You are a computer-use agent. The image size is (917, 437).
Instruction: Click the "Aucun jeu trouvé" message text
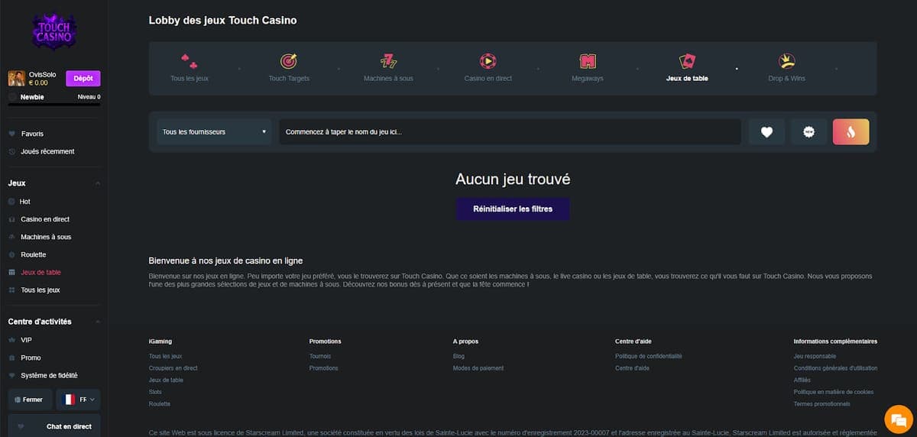pyautogui.click(x=513, y=180)
